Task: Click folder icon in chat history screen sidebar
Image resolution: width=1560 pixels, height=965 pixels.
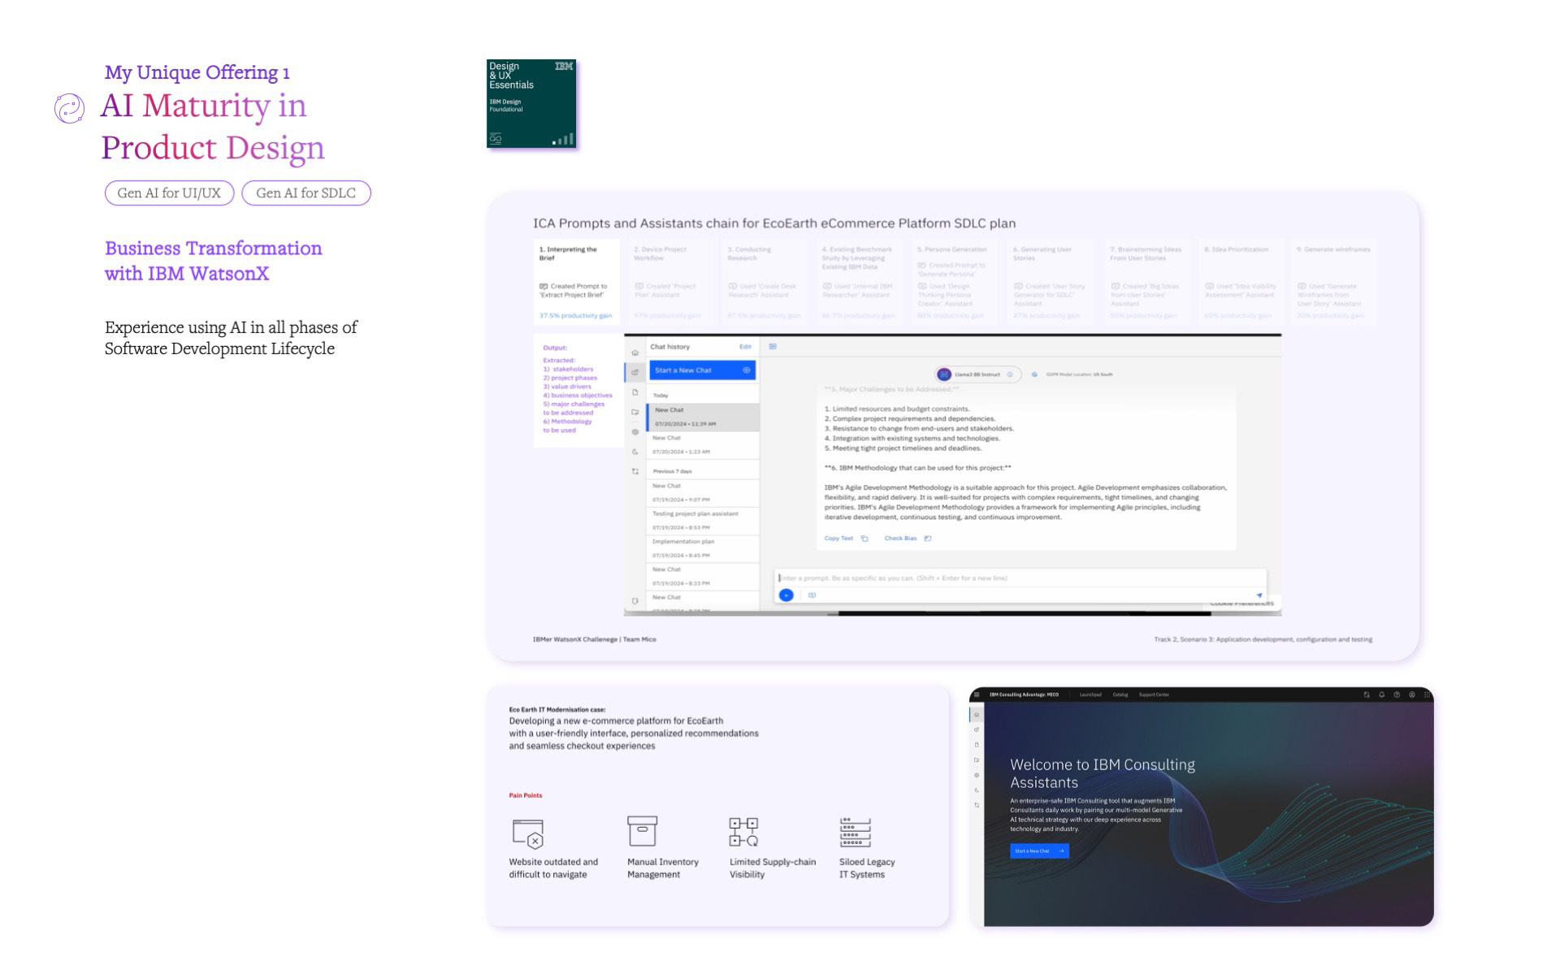Action: pyautogui.click(x=635, y=412)
